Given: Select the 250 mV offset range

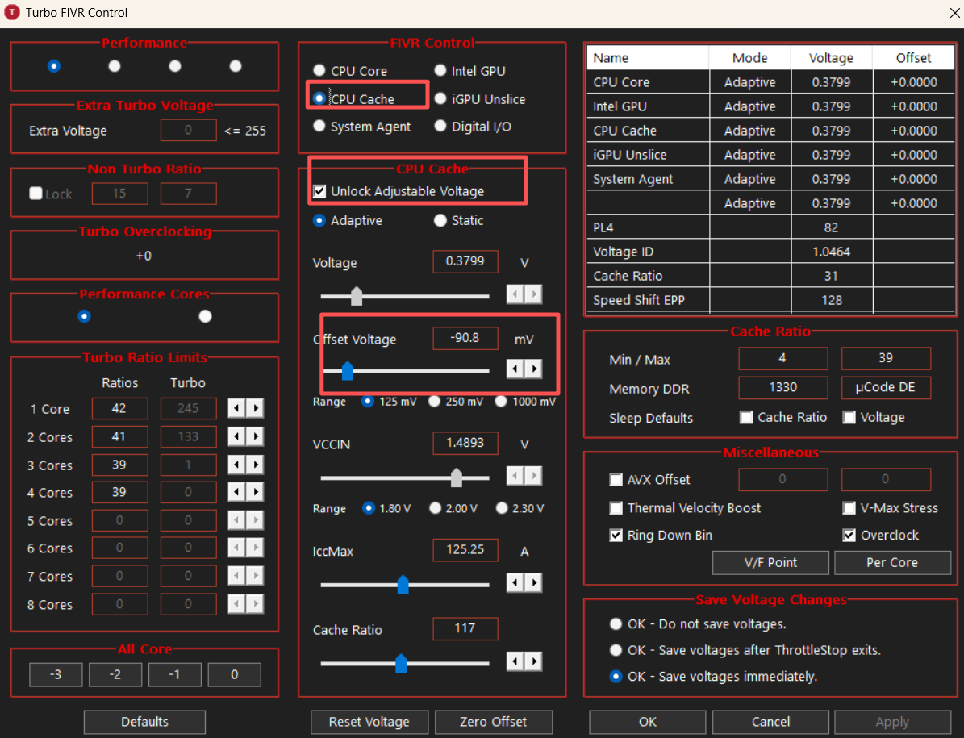Looking at the screenshot, I should point(435,401).
